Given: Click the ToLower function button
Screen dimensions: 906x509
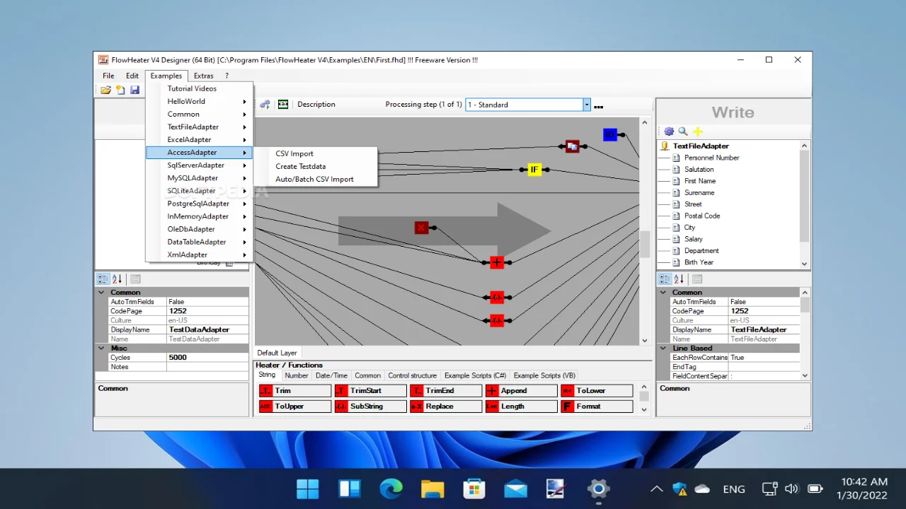Looking at the screenshot, I should tap(597, 390).
